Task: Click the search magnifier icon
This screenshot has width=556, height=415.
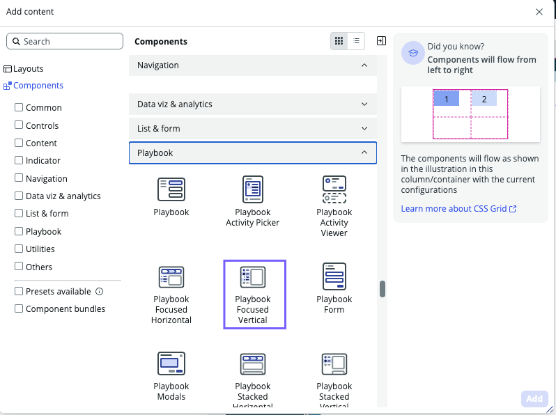Action: (16, 42)
